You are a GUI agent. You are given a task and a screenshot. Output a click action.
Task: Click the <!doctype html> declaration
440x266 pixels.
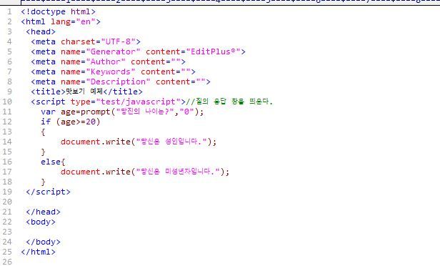click(58, 11)
